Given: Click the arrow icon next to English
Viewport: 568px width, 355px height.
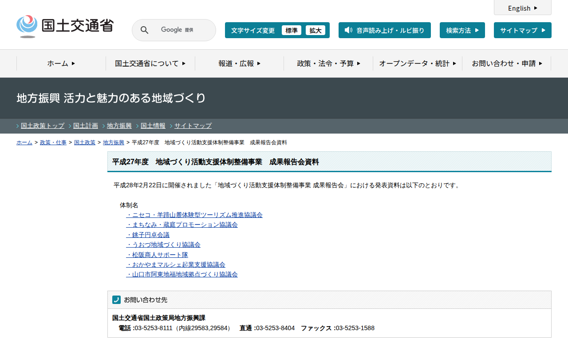Looking at the screenshot, I should tap(536, 8).
